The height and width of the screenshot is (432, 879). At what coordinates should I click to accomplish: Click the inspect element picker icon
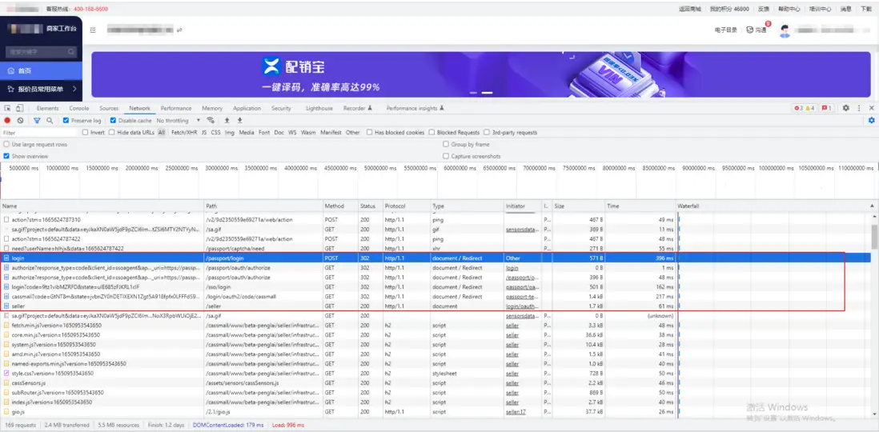pos(8,108)
